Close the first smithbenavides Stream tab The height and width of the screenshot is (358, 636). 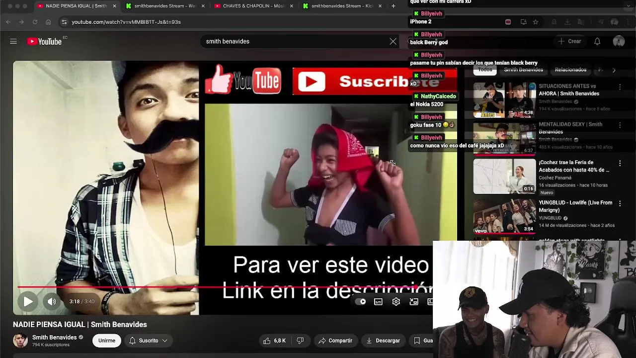[203, 6]
